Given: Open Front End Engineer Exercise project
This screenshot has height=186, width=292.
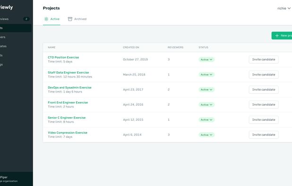Looking at the screenshot, I should [68, 102].
